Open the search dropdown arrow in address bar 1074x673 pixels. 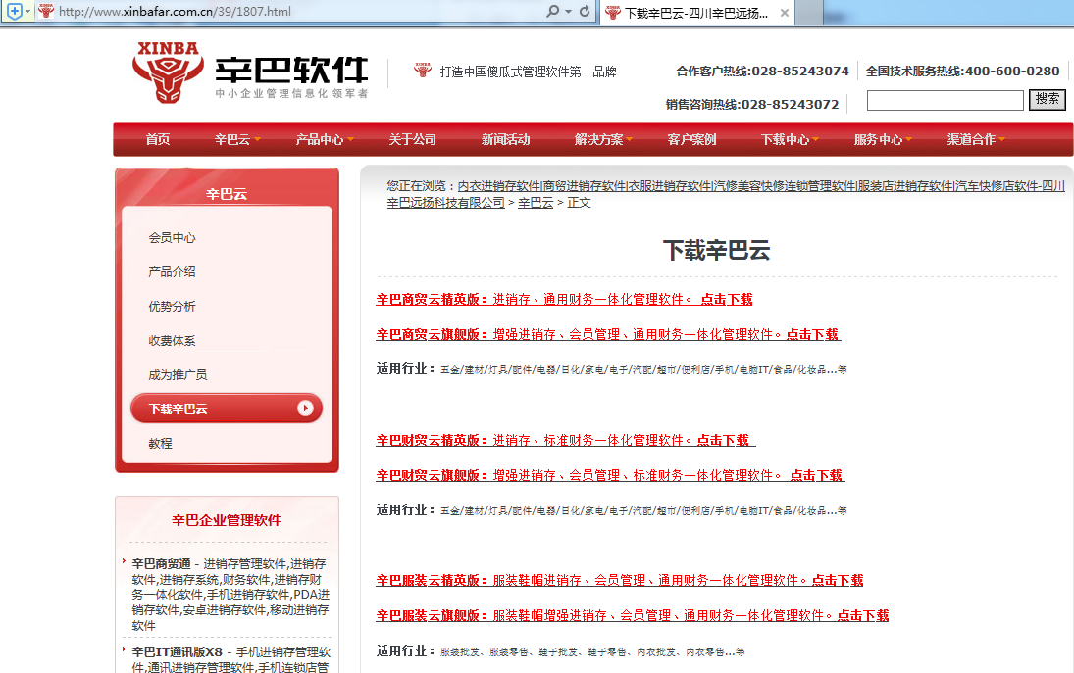[569, 11]
